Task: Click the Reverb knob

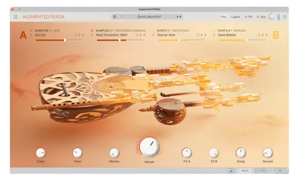Action: 268,153
